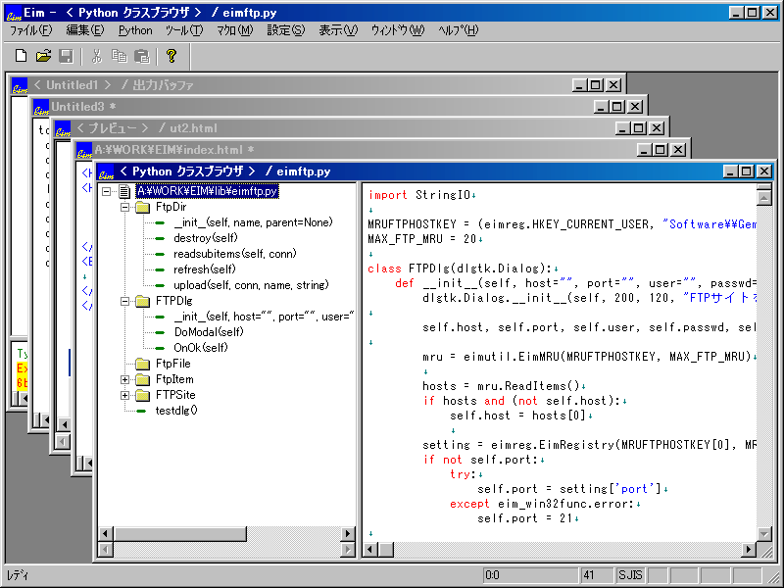The image size is (784, 588).
Task: Click green method icon beside refresh(self)
Action: pyautogui.click(x=160, y=270)
